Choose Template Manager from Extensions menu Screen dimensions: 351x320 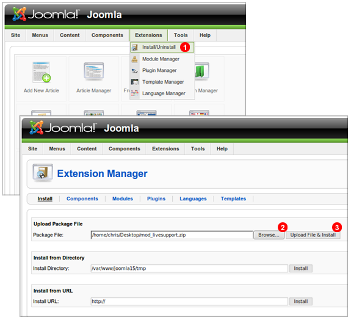(x=163, y=82)
